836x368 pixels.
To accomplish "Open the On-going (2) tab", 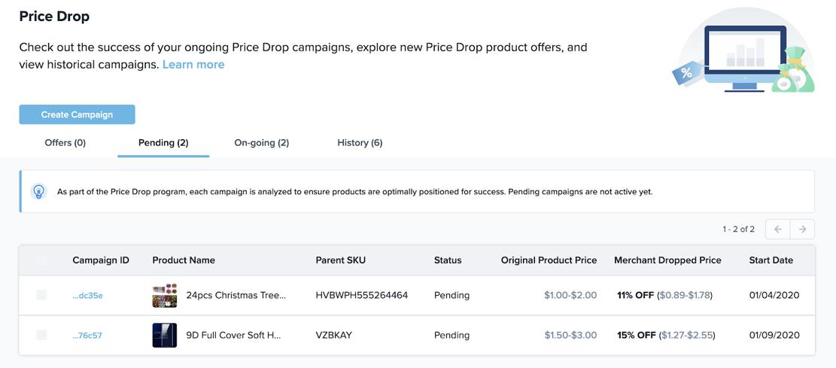I will pyautogui.click(x=262, y=143).
